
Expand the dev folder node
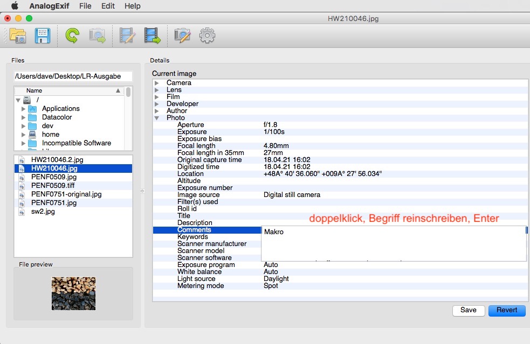pos(23,126)
